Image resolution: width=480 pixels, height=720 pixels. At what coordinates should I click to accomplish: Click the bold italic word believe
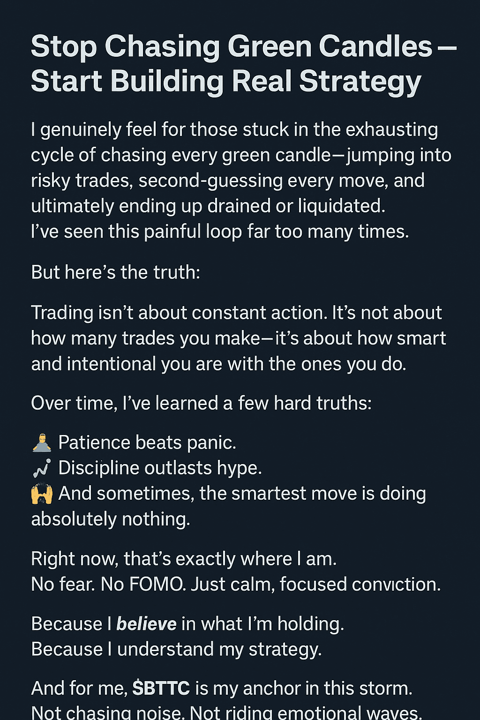pos(146,624)
